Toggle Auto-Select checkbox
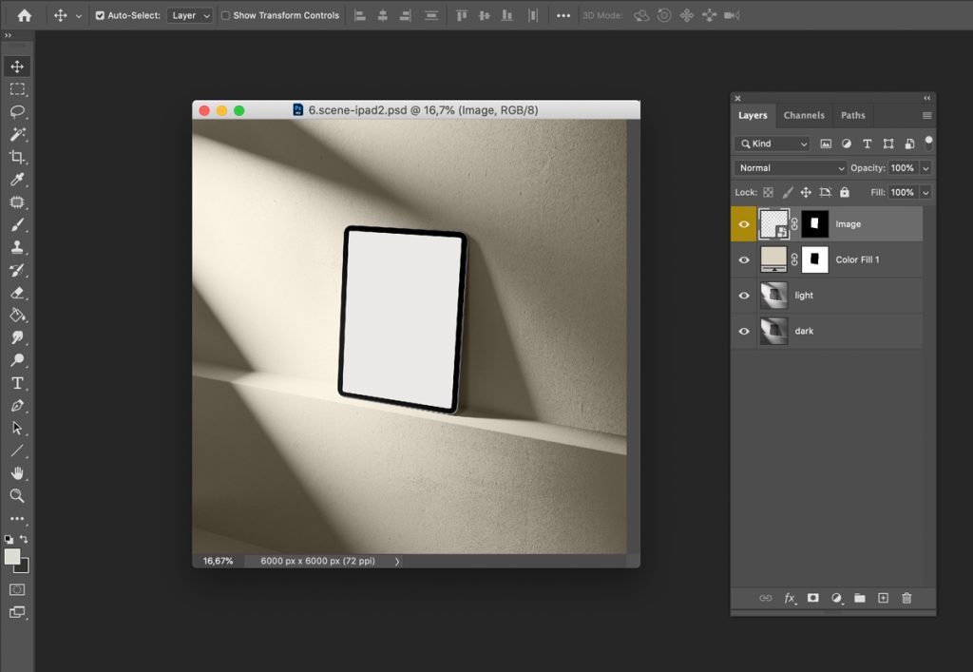Viewport: 973px width, 672px height. click(100, 15)
